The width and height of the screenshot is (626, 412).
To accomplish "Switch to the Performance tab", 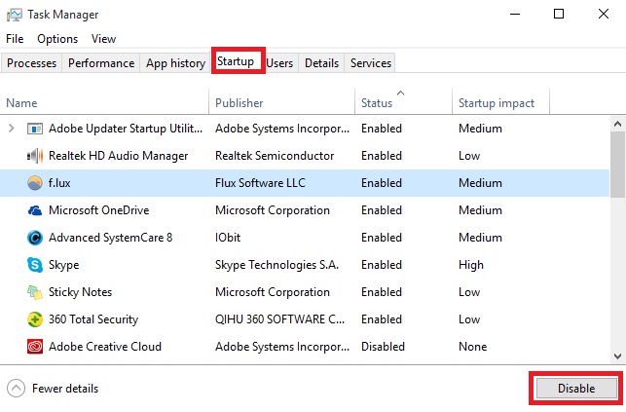I will (x=101, y=63).
